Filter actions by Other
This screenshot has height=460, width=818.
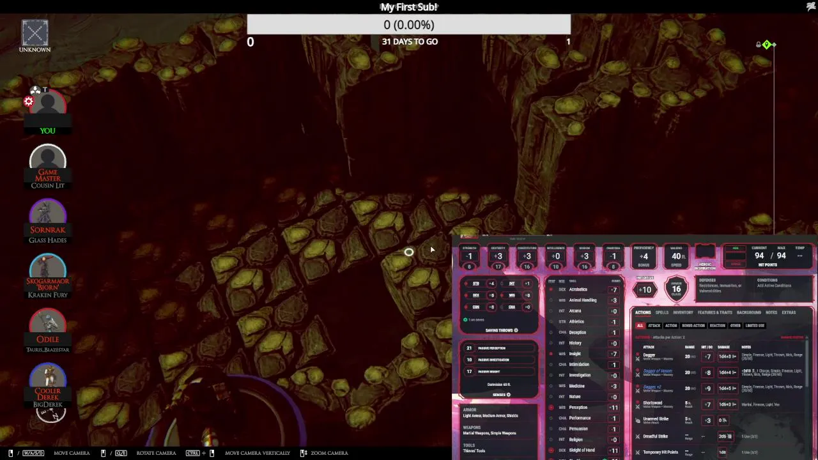(736, 325)
